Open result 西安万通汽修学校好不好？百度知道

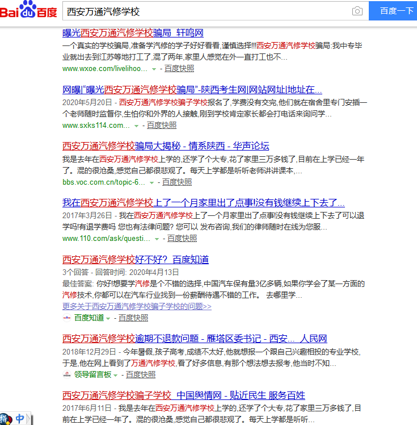(x=136, y=260)
